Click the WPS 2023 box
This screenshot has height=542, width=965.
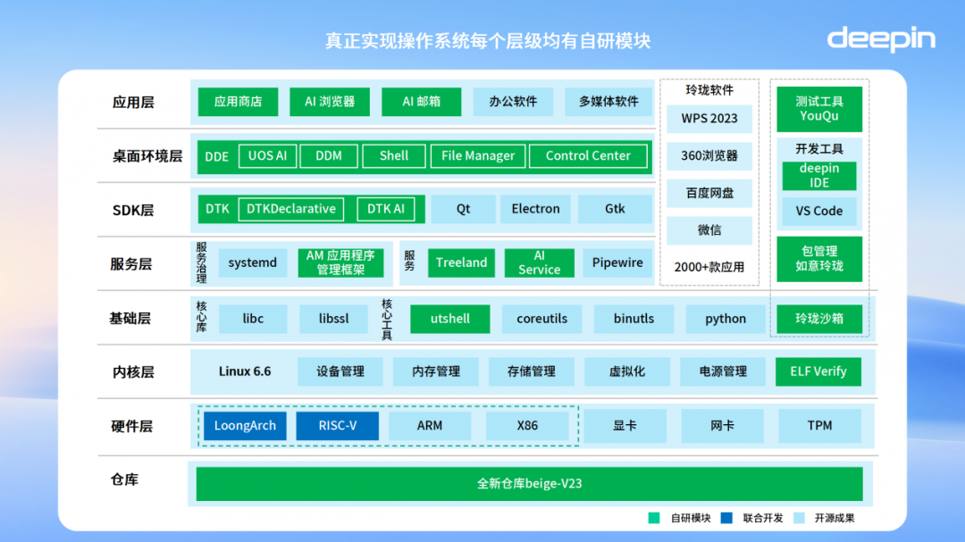(x=709, y=119)
